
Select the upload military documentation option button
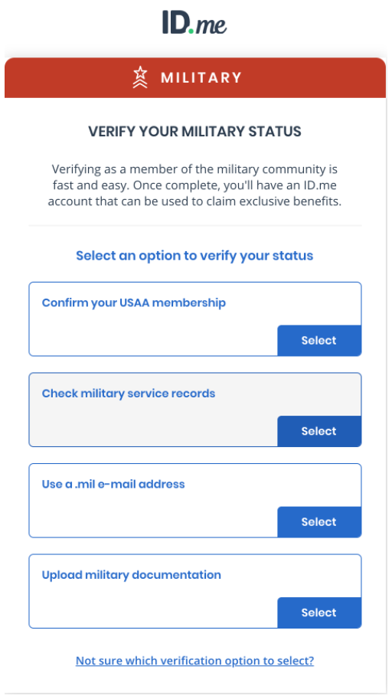click(x=319, y=612)
